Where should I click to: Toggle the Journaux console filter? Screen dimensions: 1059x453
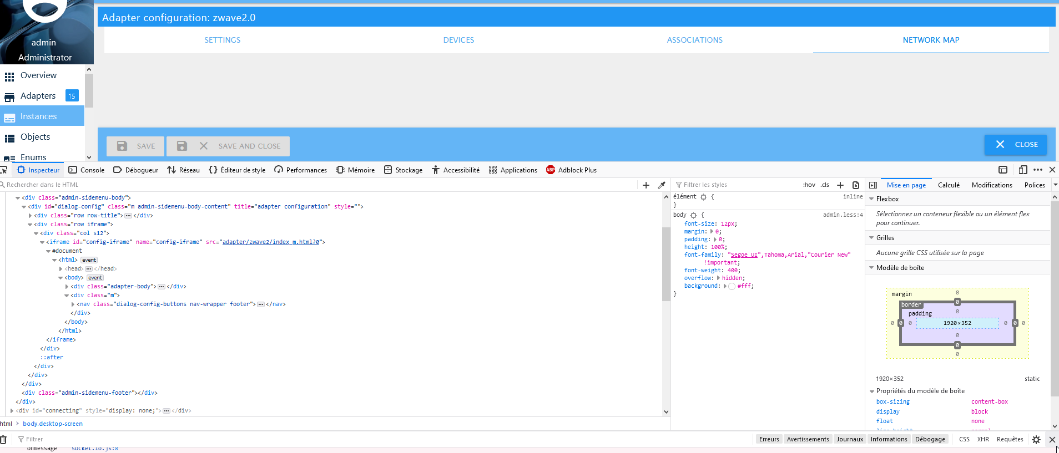coord(850,439)
